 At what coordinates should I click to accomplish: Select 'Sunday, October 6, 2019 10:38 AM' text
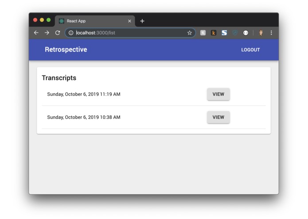tap(84, 117)
